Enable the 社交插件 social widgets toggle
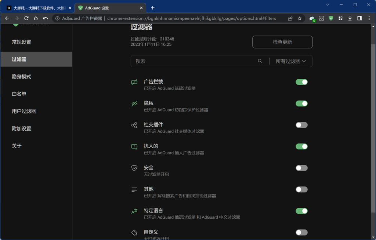 [x=301, y=125]
